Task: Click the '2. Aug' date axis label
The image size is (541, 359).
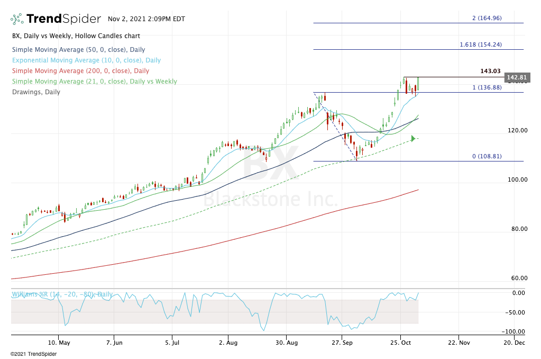Action: point(228,343)
